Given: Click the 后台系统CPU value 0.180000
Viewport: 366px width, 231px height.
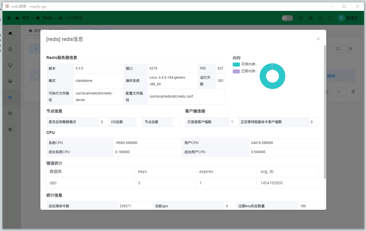Looking at the screenshot, I should click(x=122, y=152).
